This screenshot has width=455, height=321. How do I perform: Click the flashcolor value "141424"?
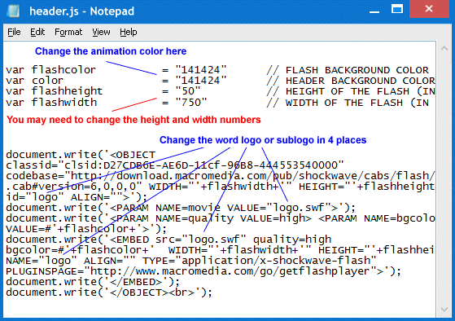[201, 70]
